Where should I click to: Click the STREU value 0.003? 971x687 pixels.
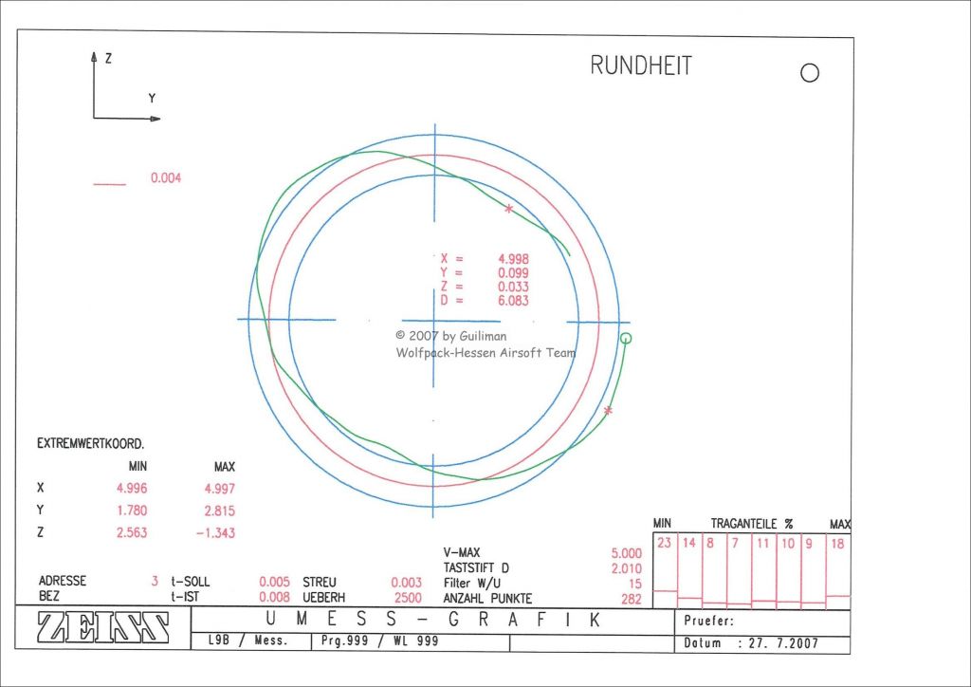pos(406,583)
